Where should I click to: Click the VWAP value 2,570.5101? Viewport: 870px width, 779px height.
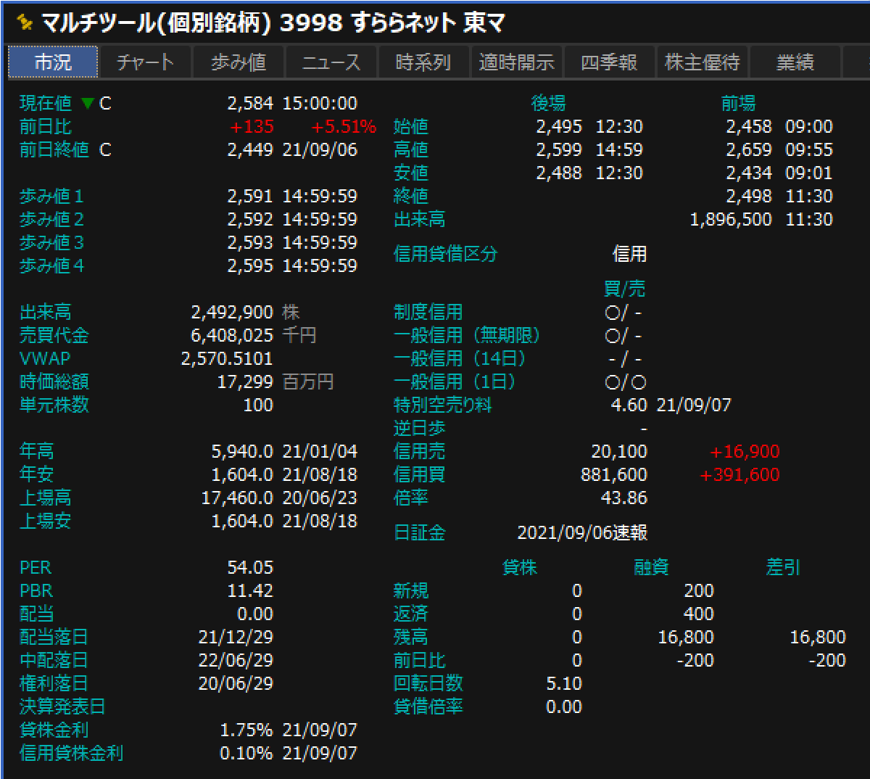[227, 359]
